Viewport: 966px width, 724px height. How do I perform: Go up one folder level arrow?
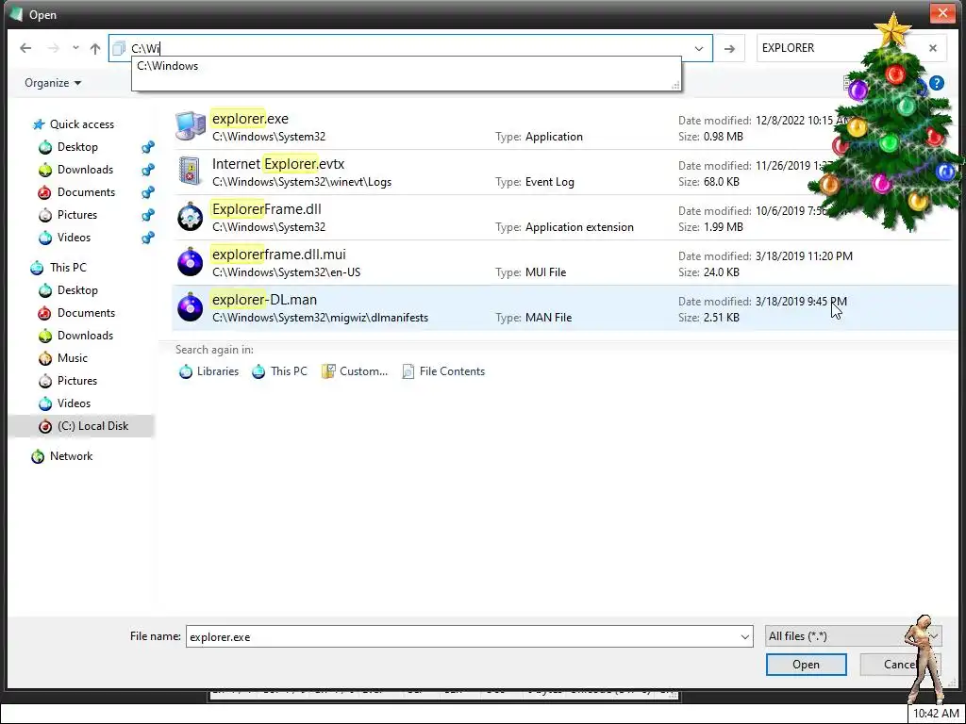point(95,48)
